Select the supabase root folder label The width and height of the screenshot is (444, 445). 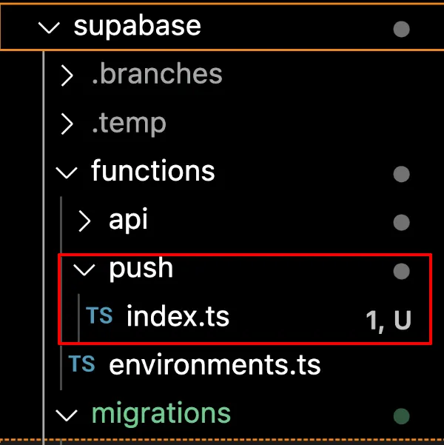click(137, 26)
